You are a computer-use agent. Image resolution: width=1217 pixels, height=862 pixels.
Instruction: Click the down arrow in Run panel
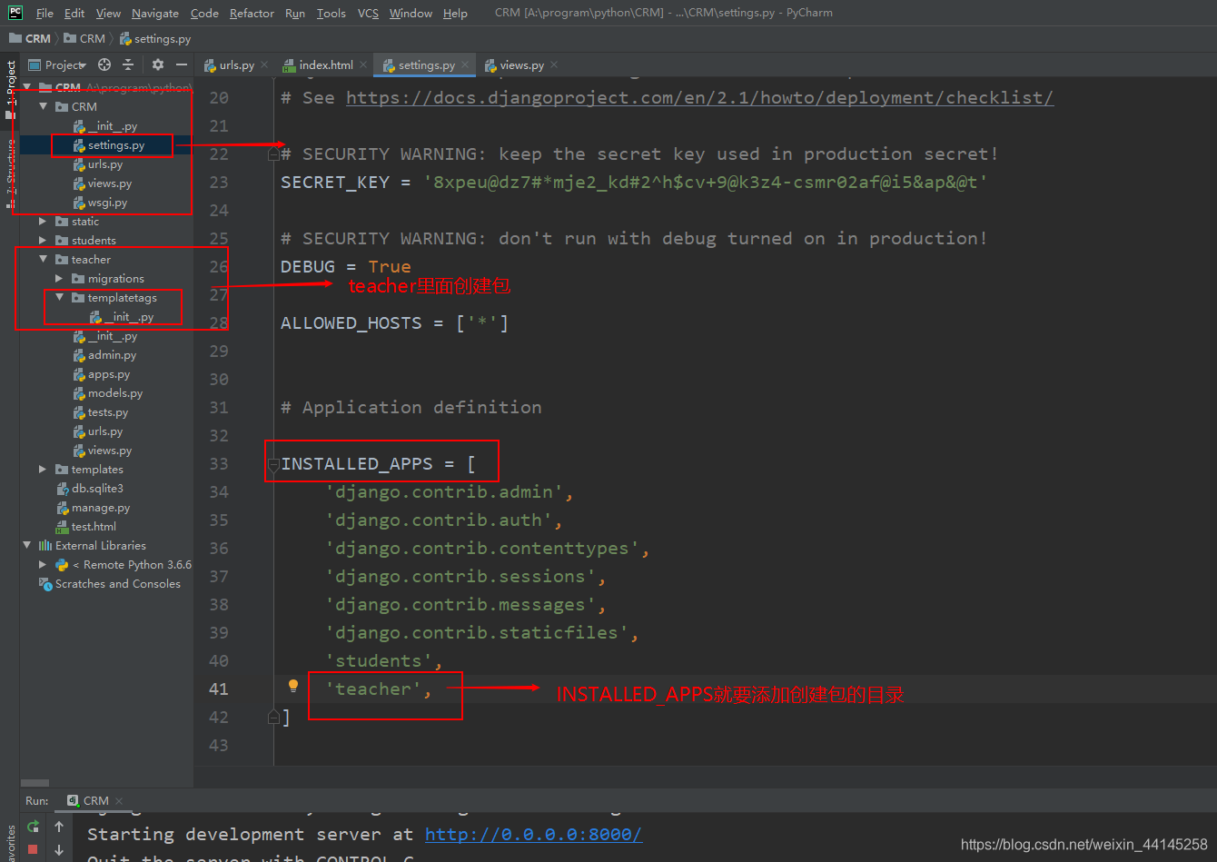tap(59, 850)
